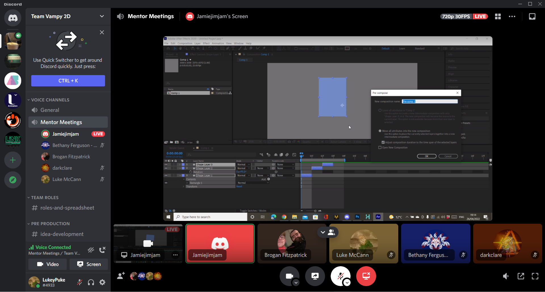
Task: Hide members with the chevron toggle
Action: click(x=327, y=232)
